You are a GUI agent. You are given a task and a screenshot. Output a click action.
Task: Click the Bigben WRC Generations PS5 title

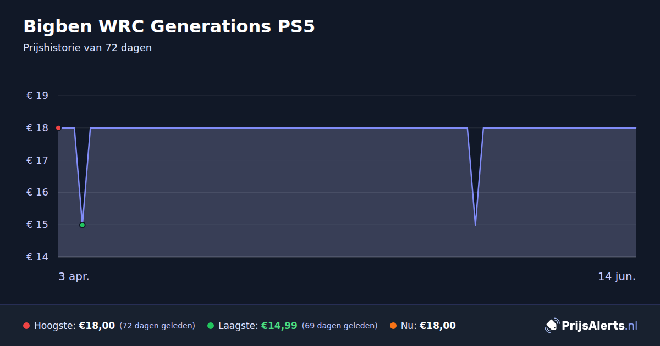(x=169, y=26)
